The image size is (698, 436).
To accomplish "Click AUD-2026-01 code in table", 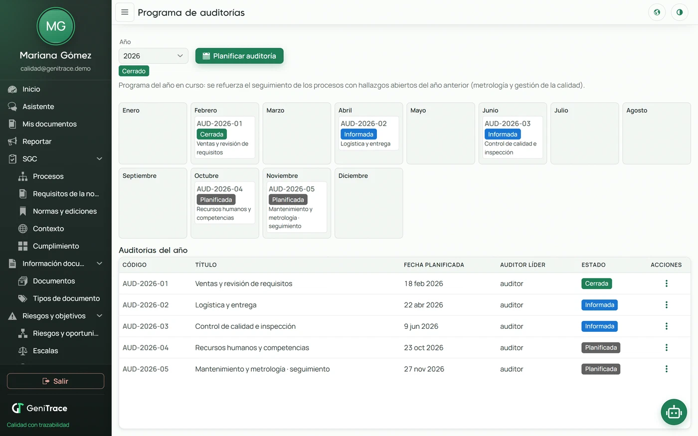I will 146,284.
